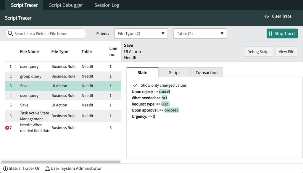Screen dimensions: 303x173
Task: Click Clear Trace
Action: (281, 16)
